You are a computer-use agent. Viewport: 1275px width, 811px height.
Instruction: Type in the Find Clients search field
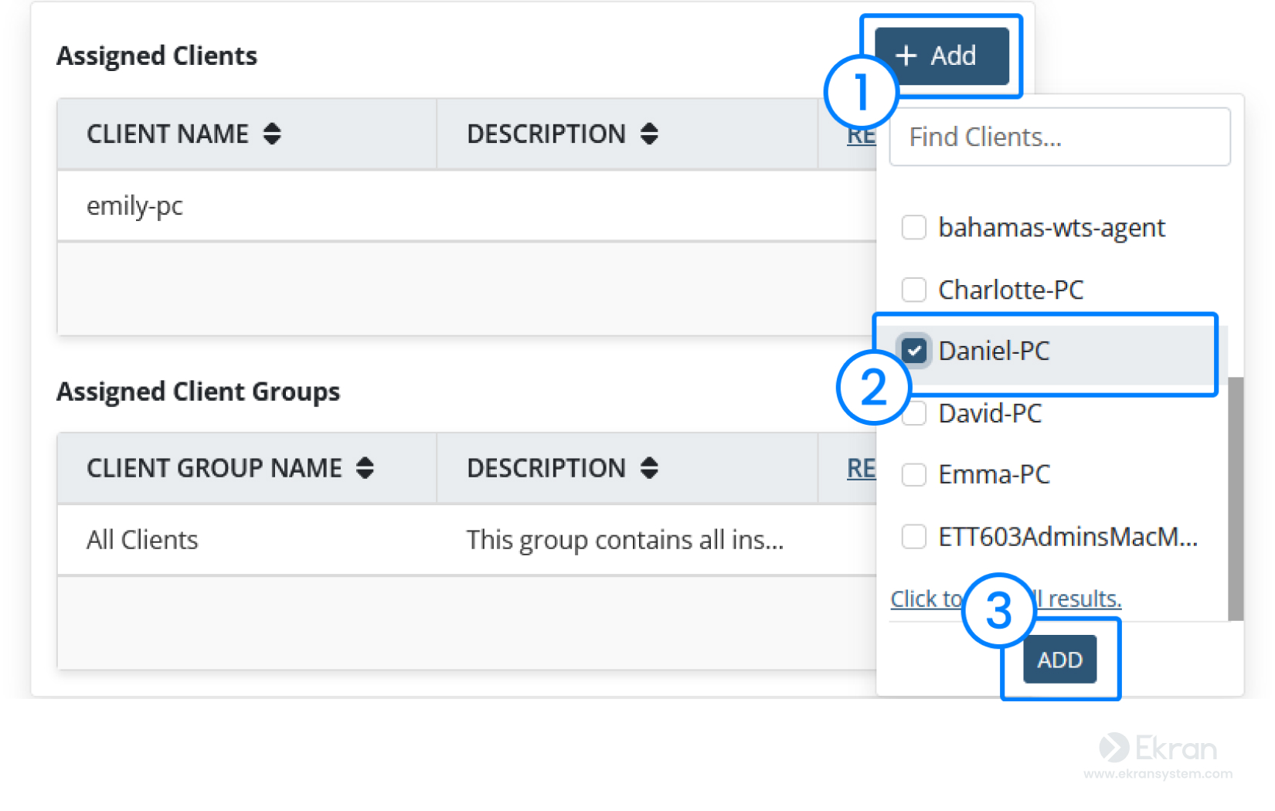[x=1059, y=137]
